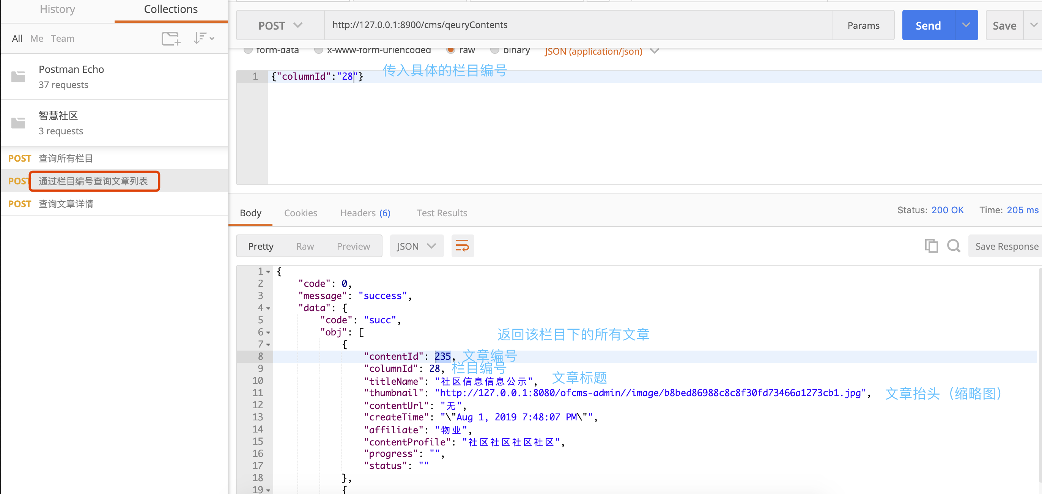The height and width of the screenshot is (494, 1042).
Task: Click the Params button
Action: pos(863,25)
